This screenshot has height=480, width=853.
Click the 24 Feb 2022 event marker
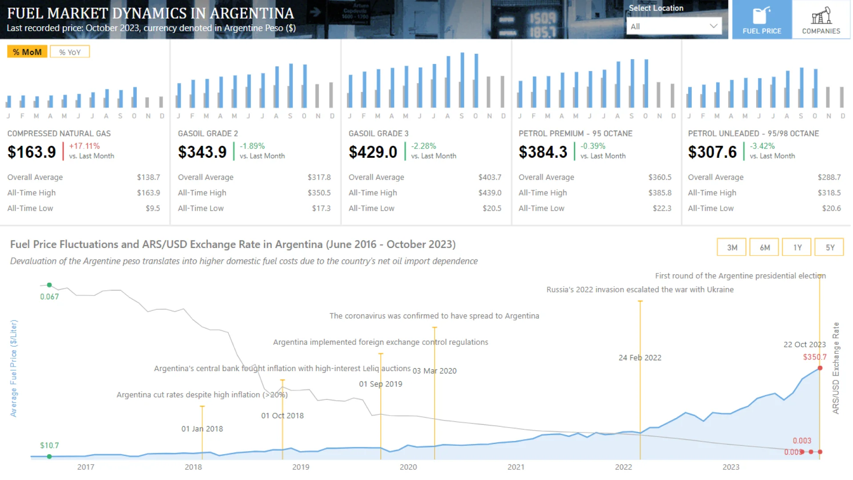click(x=640, y=358)
